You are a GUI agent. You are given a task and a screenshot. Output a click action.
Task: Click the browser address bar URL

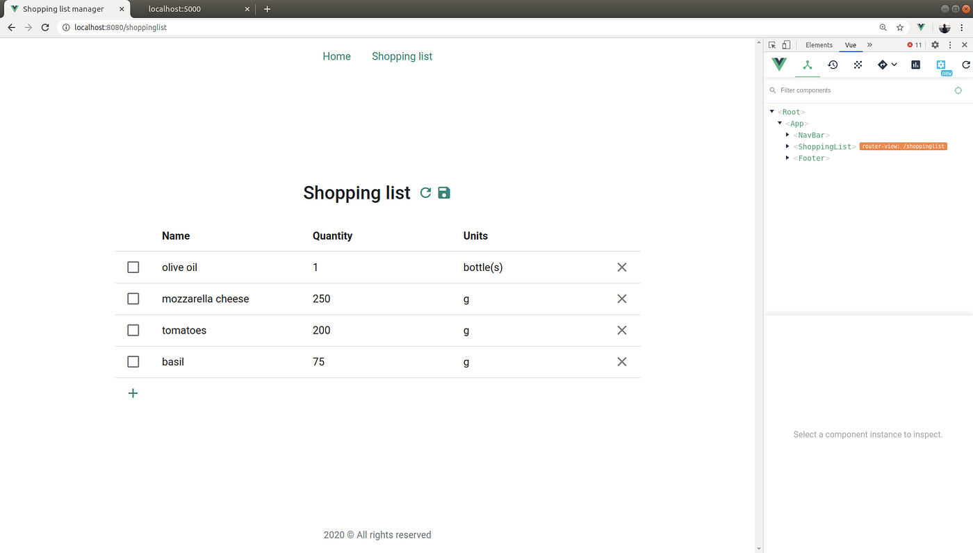click(x=120, y=28)
